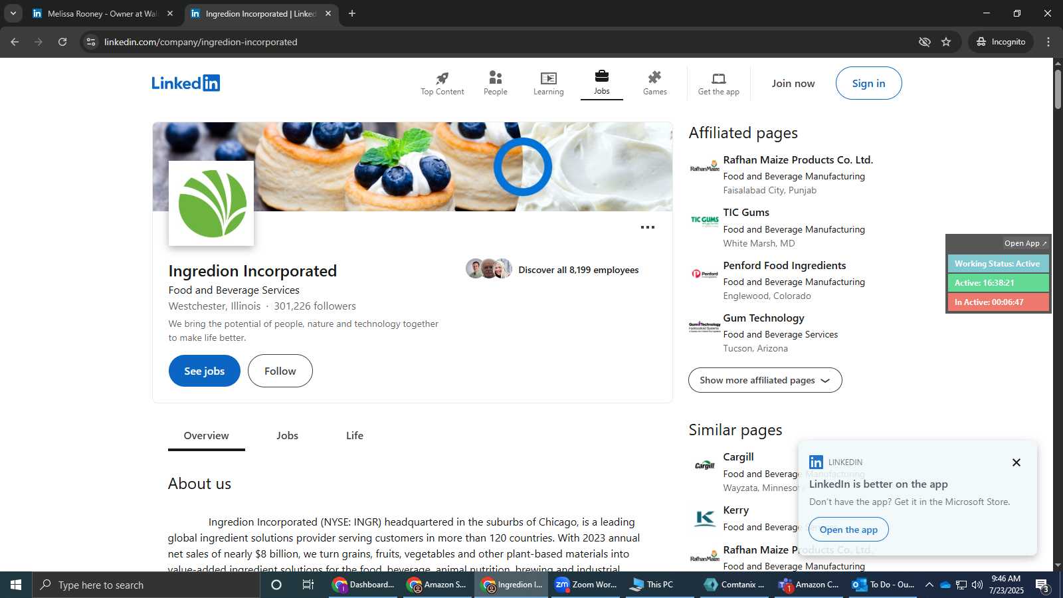Switch to Melissa Rooney browser tab
Image resolution: width=1063 pixels, height=598 pixels.
[102, 13]
